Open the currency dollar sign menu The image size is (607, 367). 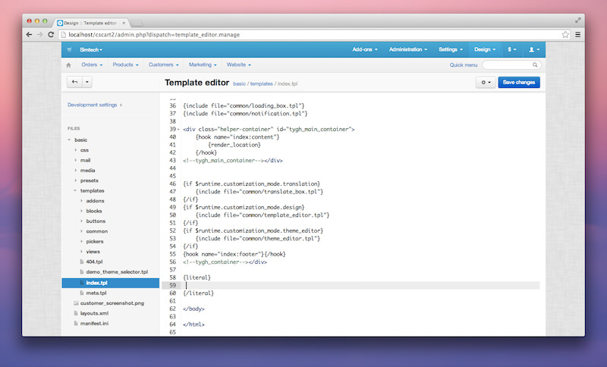click(x=512, y=49)
